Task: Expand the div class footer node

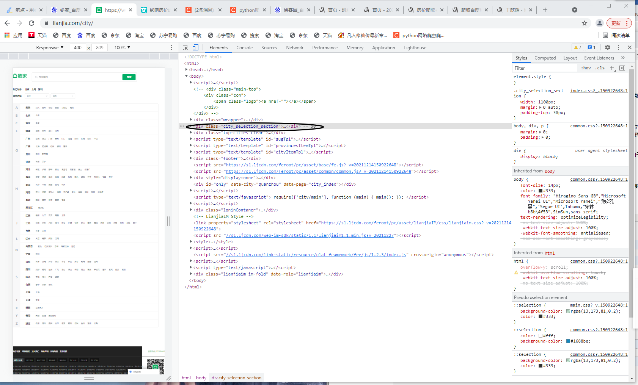Action: 191,158
